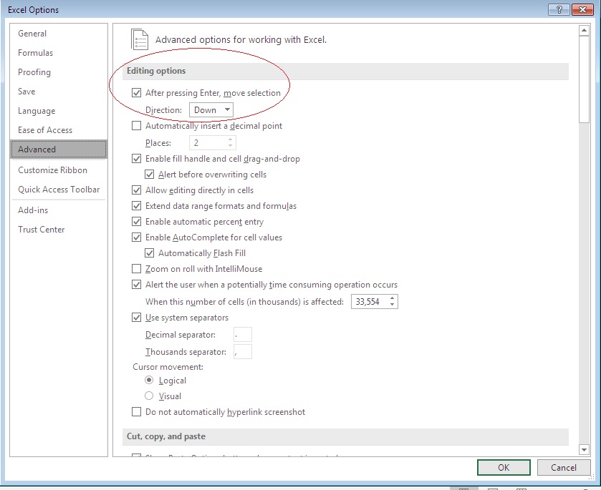Click the Help question mark icon
This screenshot has width=601, height=490.
point(559,9)
